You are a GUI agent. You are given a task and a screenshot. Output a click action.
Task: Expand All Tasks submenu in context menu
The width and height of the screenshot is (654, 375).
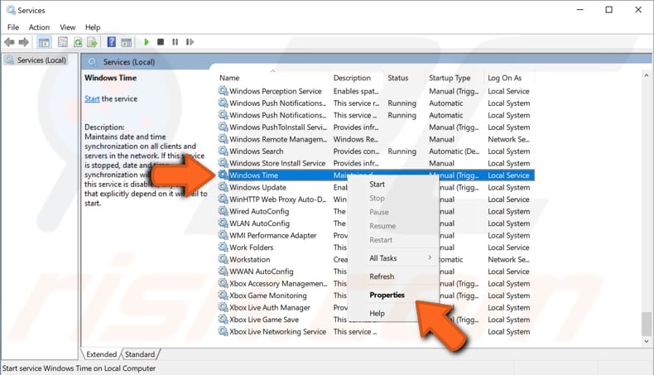(x=393, y=258)
